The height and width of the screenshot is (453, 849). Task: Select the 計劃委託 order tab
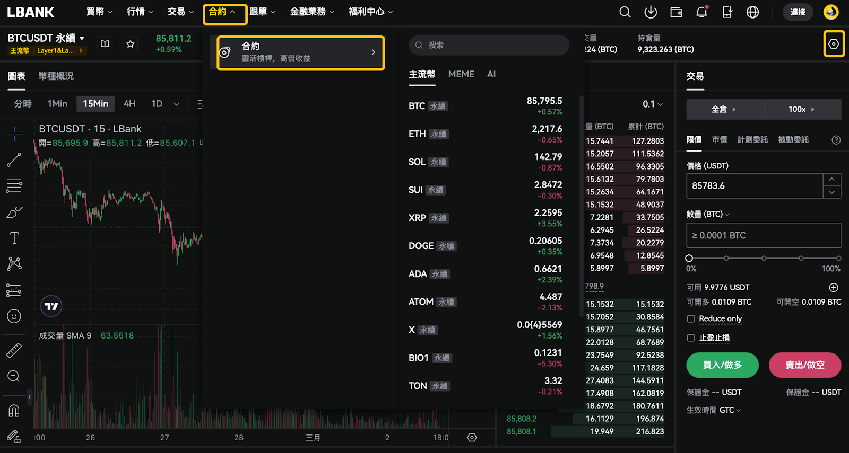[752, 139]
